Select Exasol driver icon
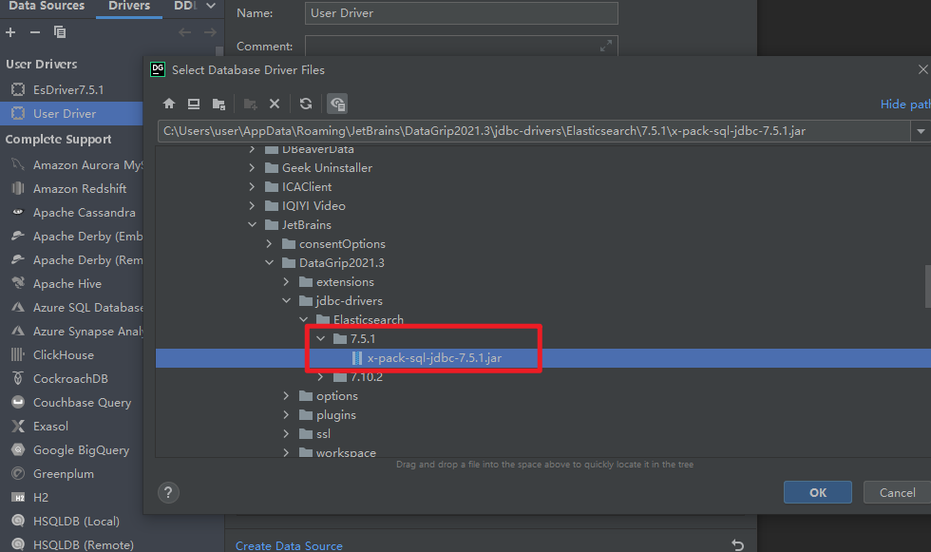Viewport: 931px width, 552px height. [18, 427]
